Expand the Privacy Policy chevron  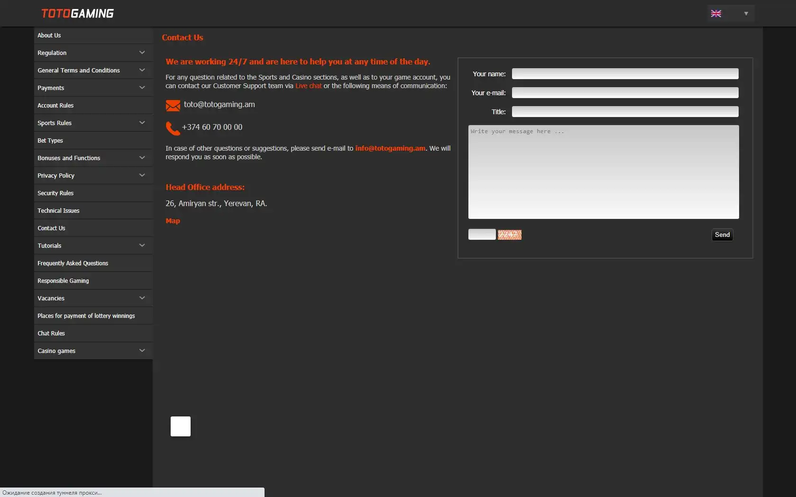point(142,175)
